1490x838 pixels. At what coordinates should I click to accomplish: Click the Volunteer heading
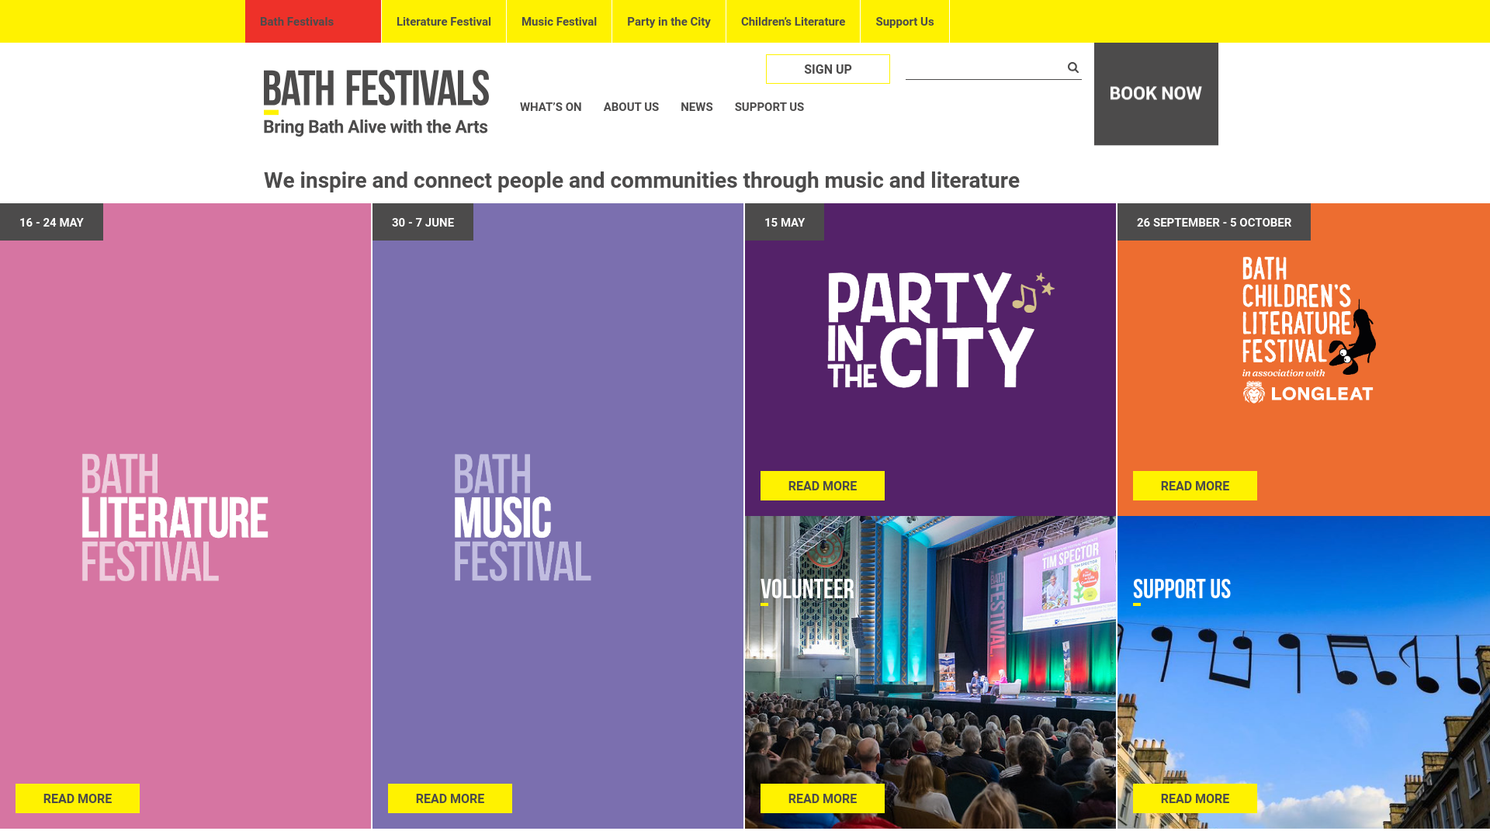click(x=807, y=590)
